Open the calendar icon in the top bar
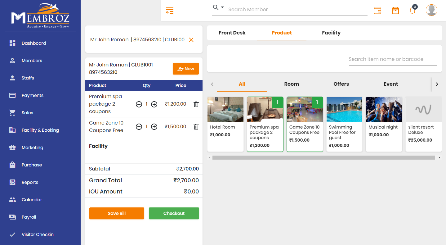This screenshot has width=446, height=245. click(x=395, y=10)
